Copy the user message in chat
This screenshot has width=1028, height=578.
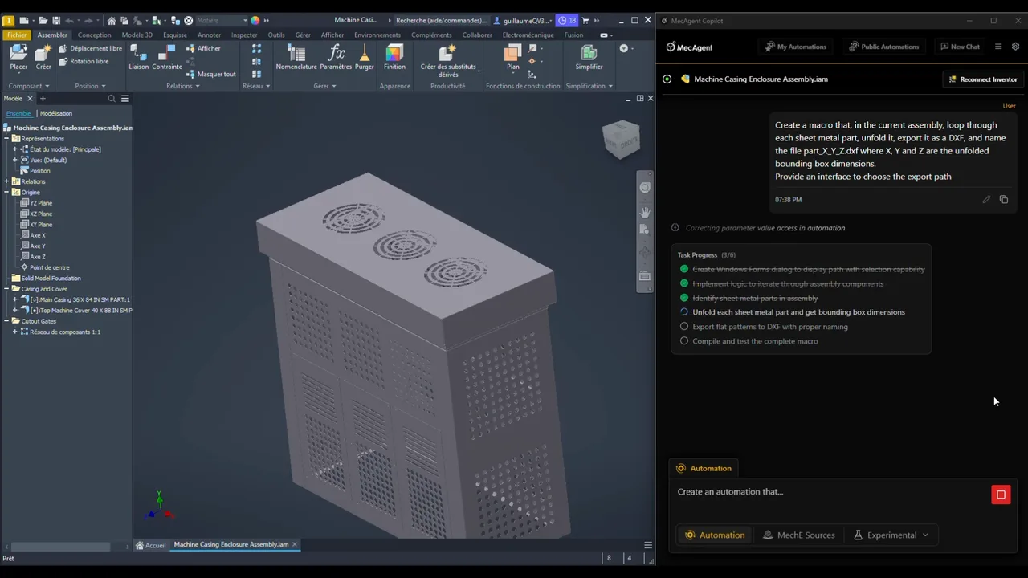pyautogui.click(x=1004, y=199)
